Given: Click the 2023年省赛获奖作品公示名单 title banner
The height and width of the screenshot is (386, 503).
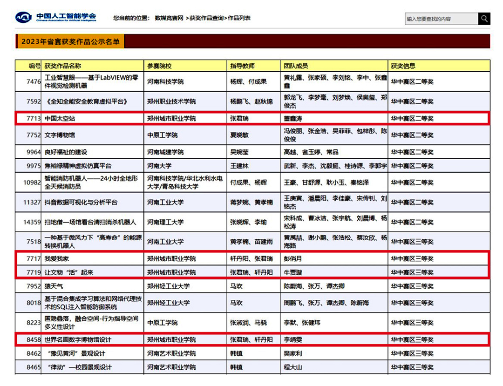Looking at the screenshot, I should point(71,41).
